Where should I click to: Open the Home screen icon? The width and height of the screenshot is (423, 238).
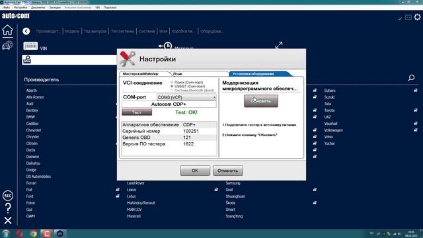point(7,30)
